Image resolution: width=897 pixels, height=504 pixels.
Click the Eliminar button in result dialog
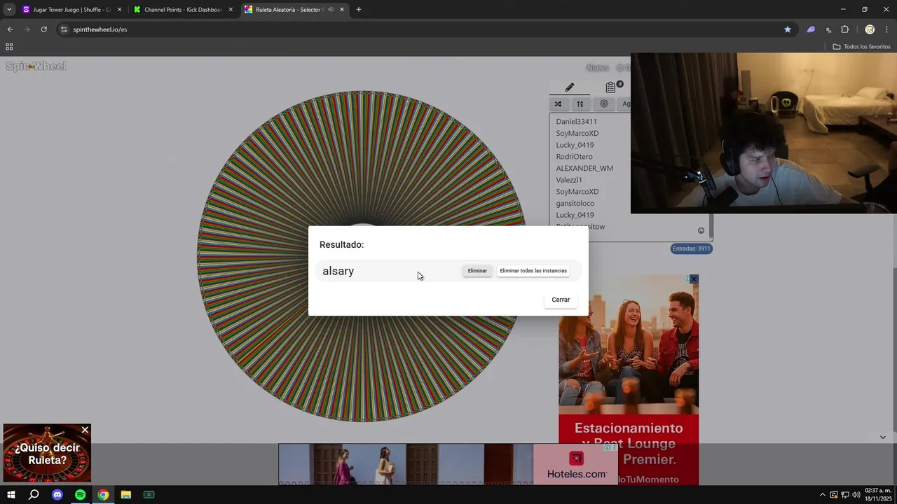tap(477, 271)
